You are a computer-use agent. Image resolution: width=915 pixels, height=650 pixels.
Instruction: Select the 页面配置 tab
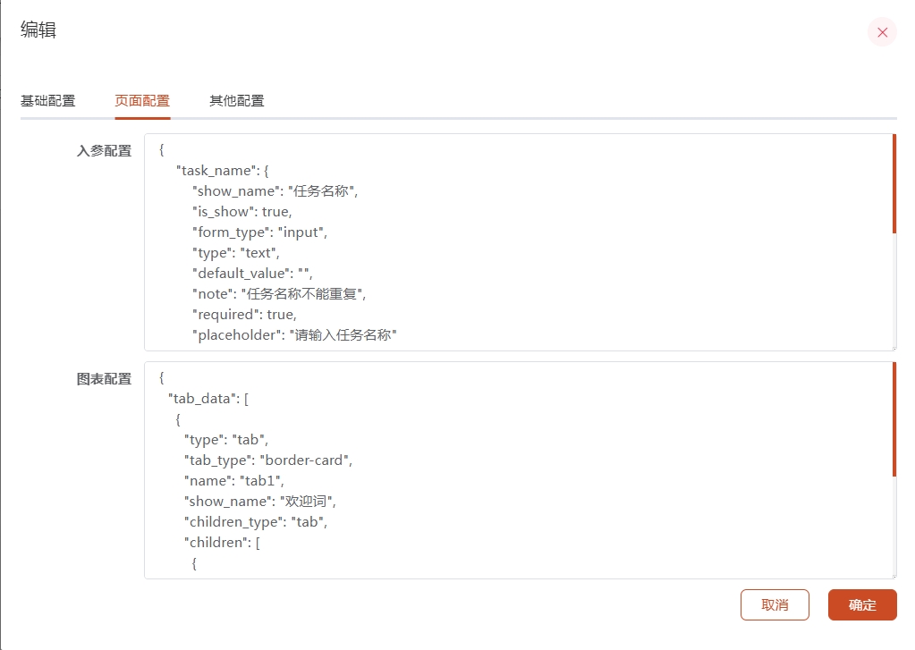pyautogui.click(x=142, y=100)
